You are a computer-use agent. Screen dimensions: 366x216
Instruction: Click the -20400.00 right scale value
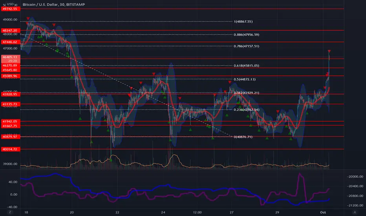coord(355,186)
